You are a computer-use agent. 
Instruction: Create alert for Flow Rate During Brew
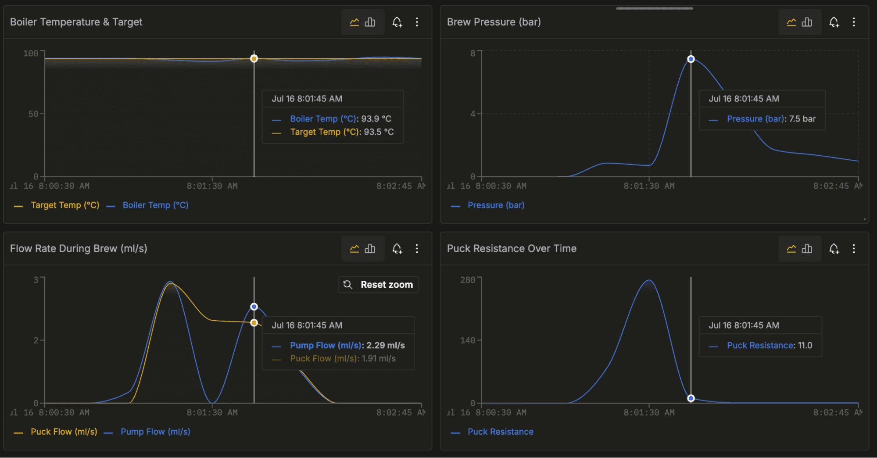point(397,249)
